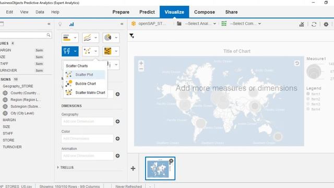Open the chart builder bar icon tab
This screenshot has width=334, height=188.
tap(71, 24)
